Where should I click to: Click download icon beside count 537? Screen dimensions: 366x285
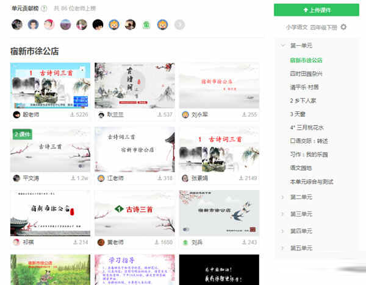point(160,114)
